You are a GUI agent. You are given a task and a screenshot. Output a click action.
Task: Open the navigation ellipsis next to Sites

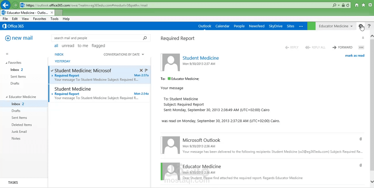[301, 26]
